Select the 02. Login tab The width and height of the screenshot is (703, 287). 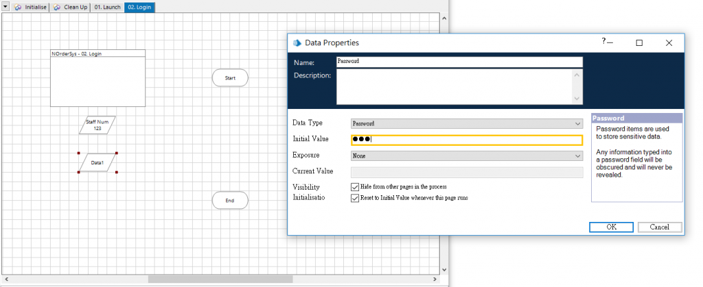point(139,7)
